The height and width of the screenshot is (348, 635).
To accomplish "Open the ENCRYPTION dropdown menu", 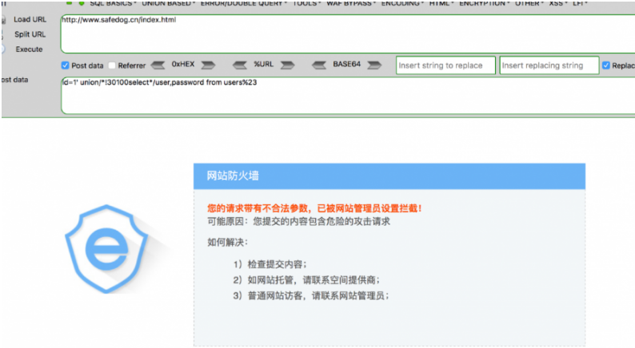I will coord(485,3).
